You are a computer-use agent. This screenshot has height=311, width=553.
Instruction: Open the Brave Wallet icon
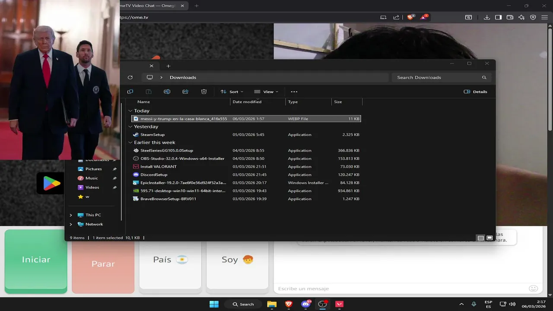click(510, 17)
